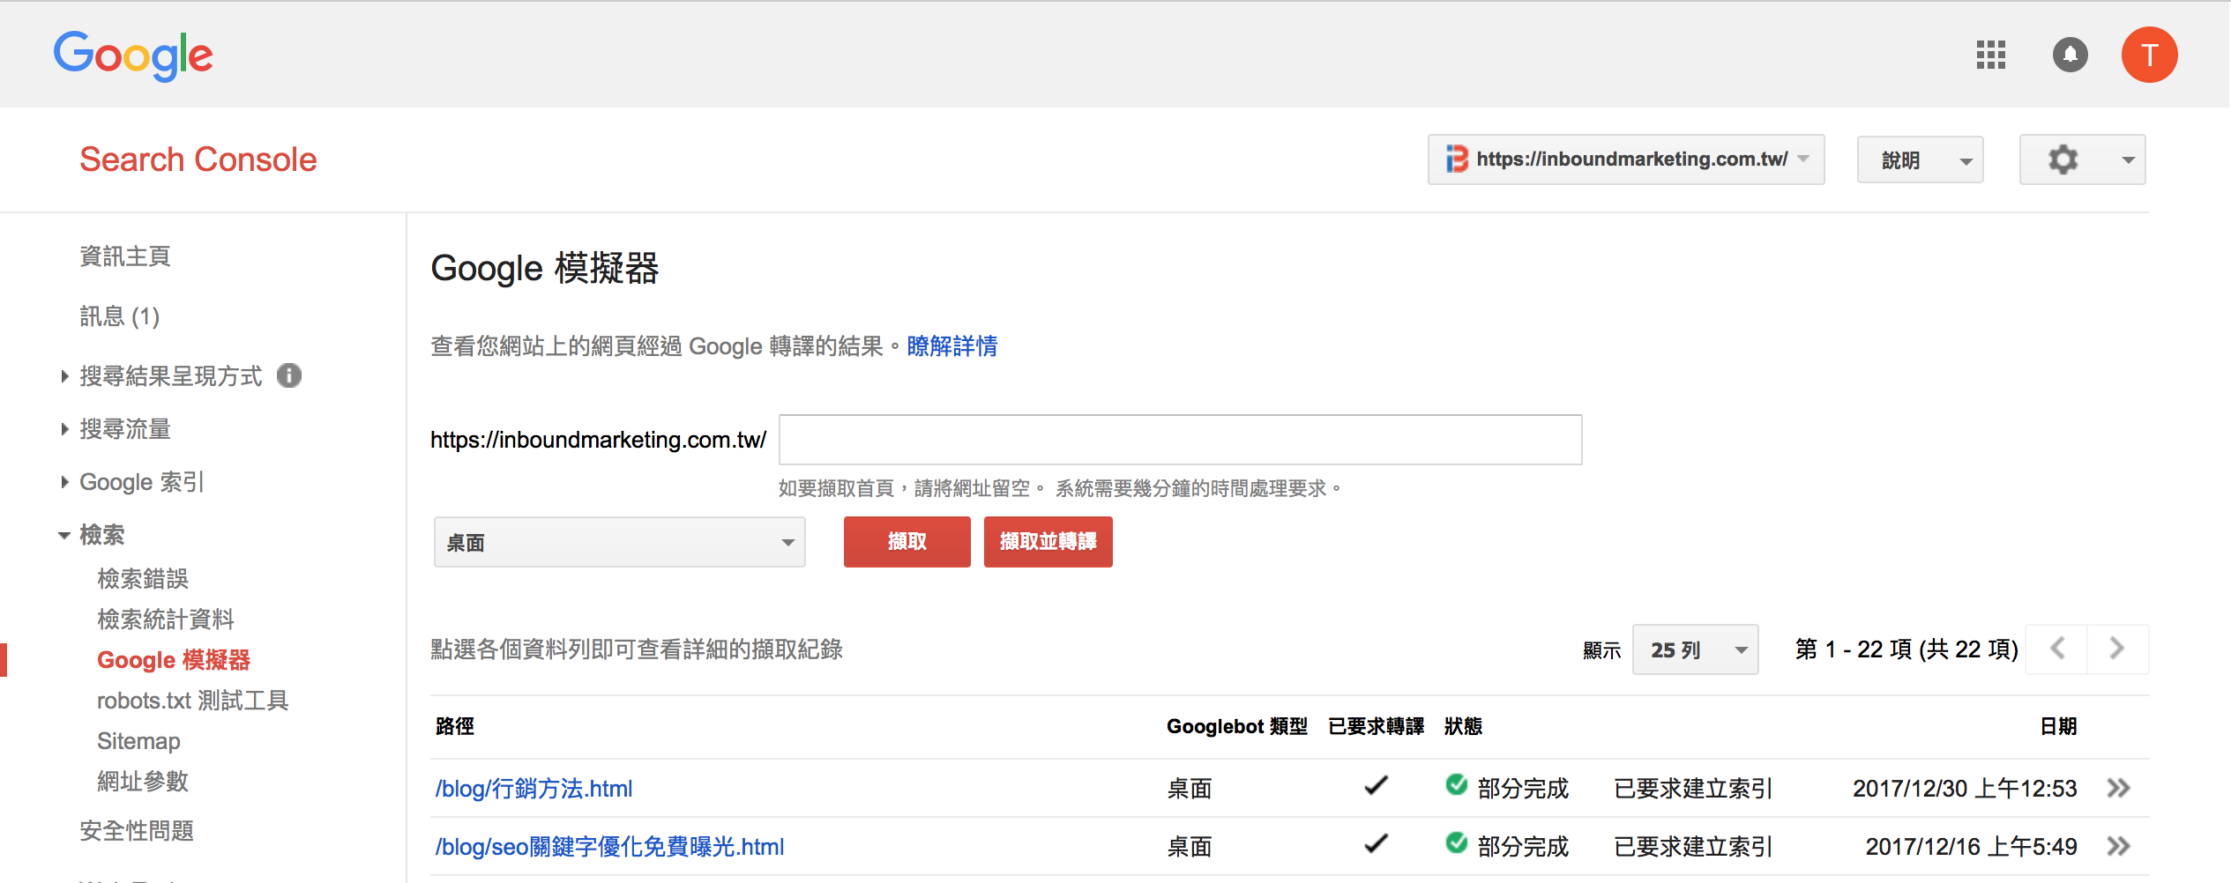Click the site favicon in property selector
This screenshot has width=2231, height=883.
click(1455, 160)
